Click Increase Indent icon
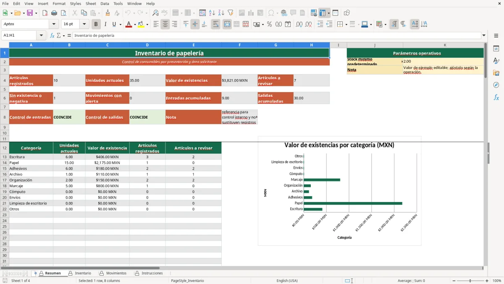 (x=320, y=24)
